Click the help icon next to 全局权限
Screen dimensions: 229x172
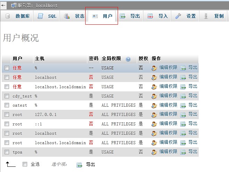pos(128,59)
